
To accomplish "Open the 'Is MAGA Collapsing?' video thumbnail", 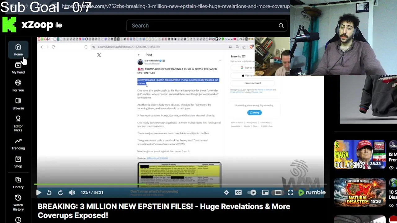I will 360,155.
